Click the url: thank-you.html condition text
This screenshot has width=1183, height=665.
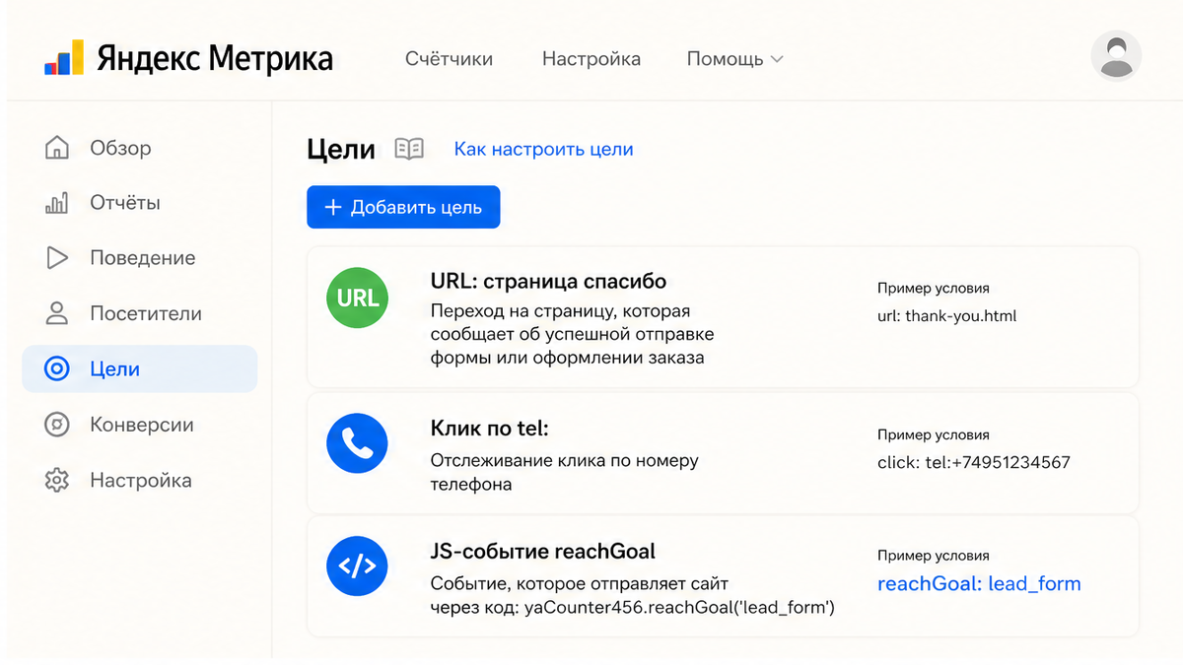[x=946, y=316]
